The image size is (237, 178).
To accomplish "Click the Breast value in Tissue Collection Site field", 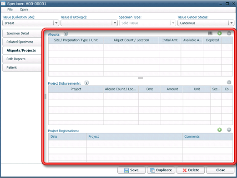I will pos(9,23).
